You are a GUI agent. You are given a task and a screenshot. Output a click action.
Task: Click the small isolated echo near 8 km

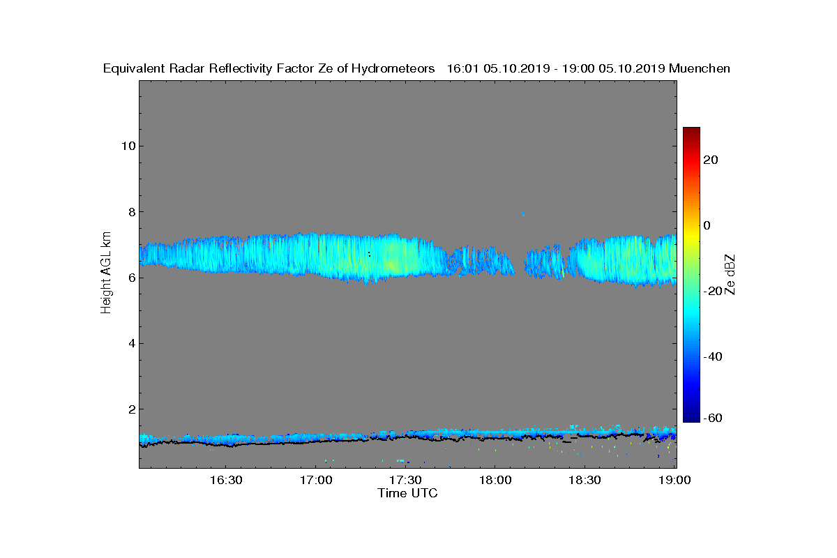522,213
